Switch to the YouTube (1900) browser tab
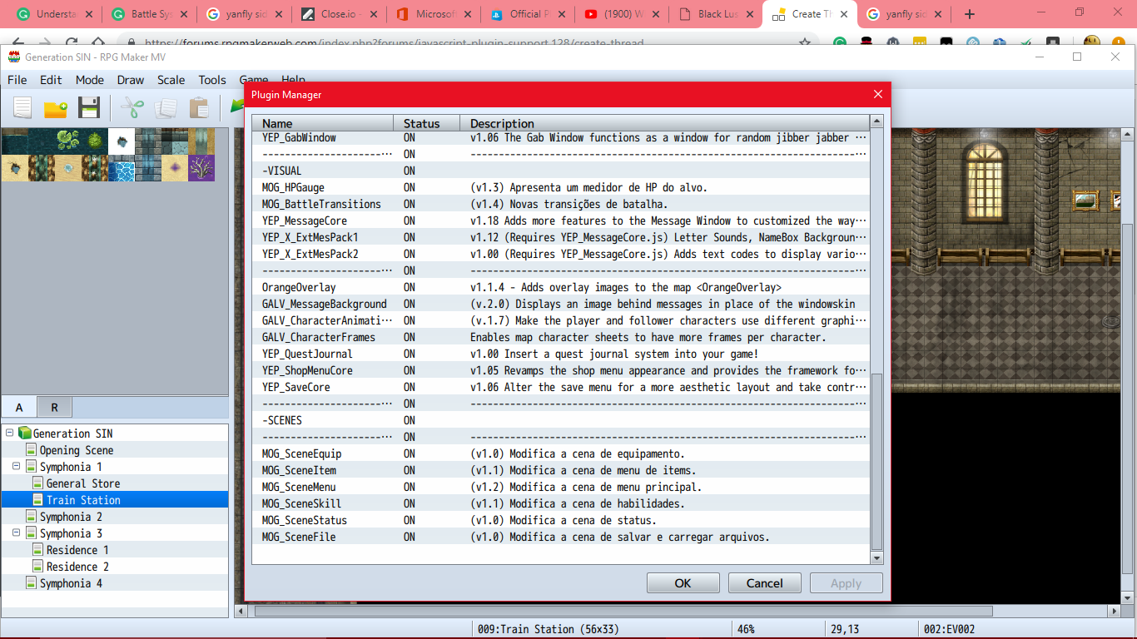The image size is (1137, 639). tap(623, 14)
